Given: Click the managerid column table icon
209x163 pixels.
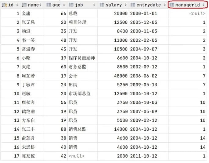Looking at the screenshot, I should pyautogui.click(x=172, y=5).
